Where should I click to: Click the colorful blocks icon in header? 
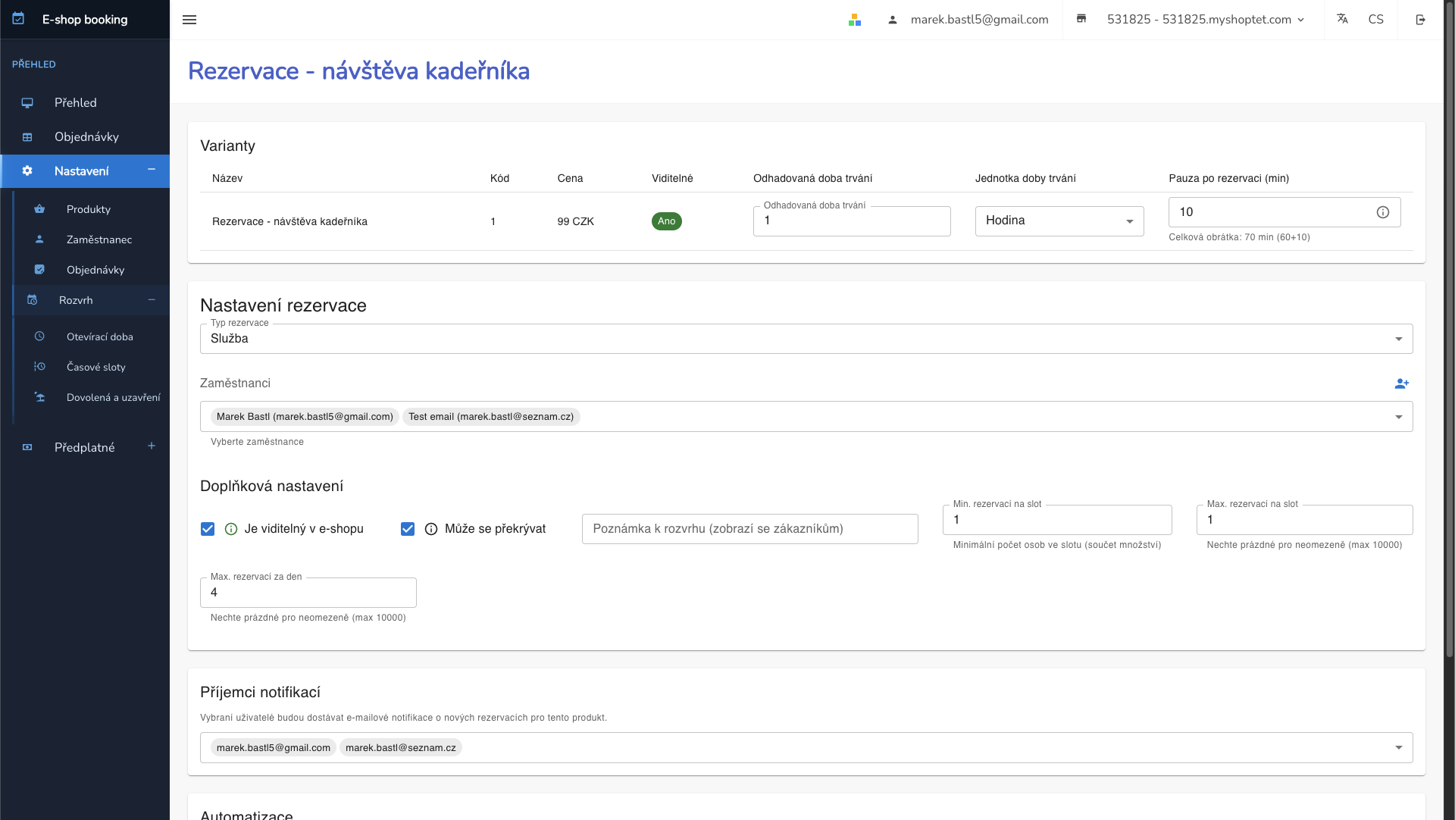click(855, 20)
